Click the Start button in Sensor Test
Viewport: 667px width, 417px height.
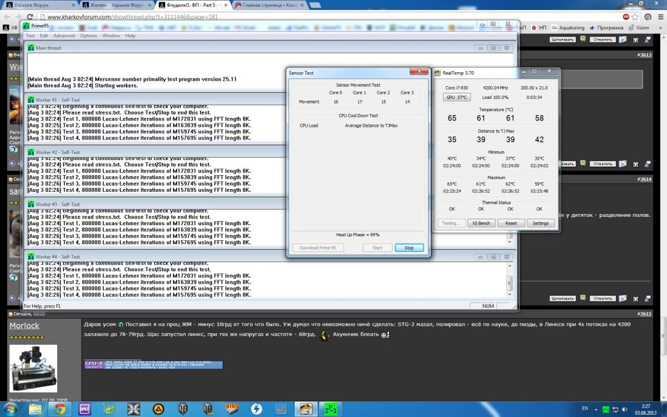point(377,248)
